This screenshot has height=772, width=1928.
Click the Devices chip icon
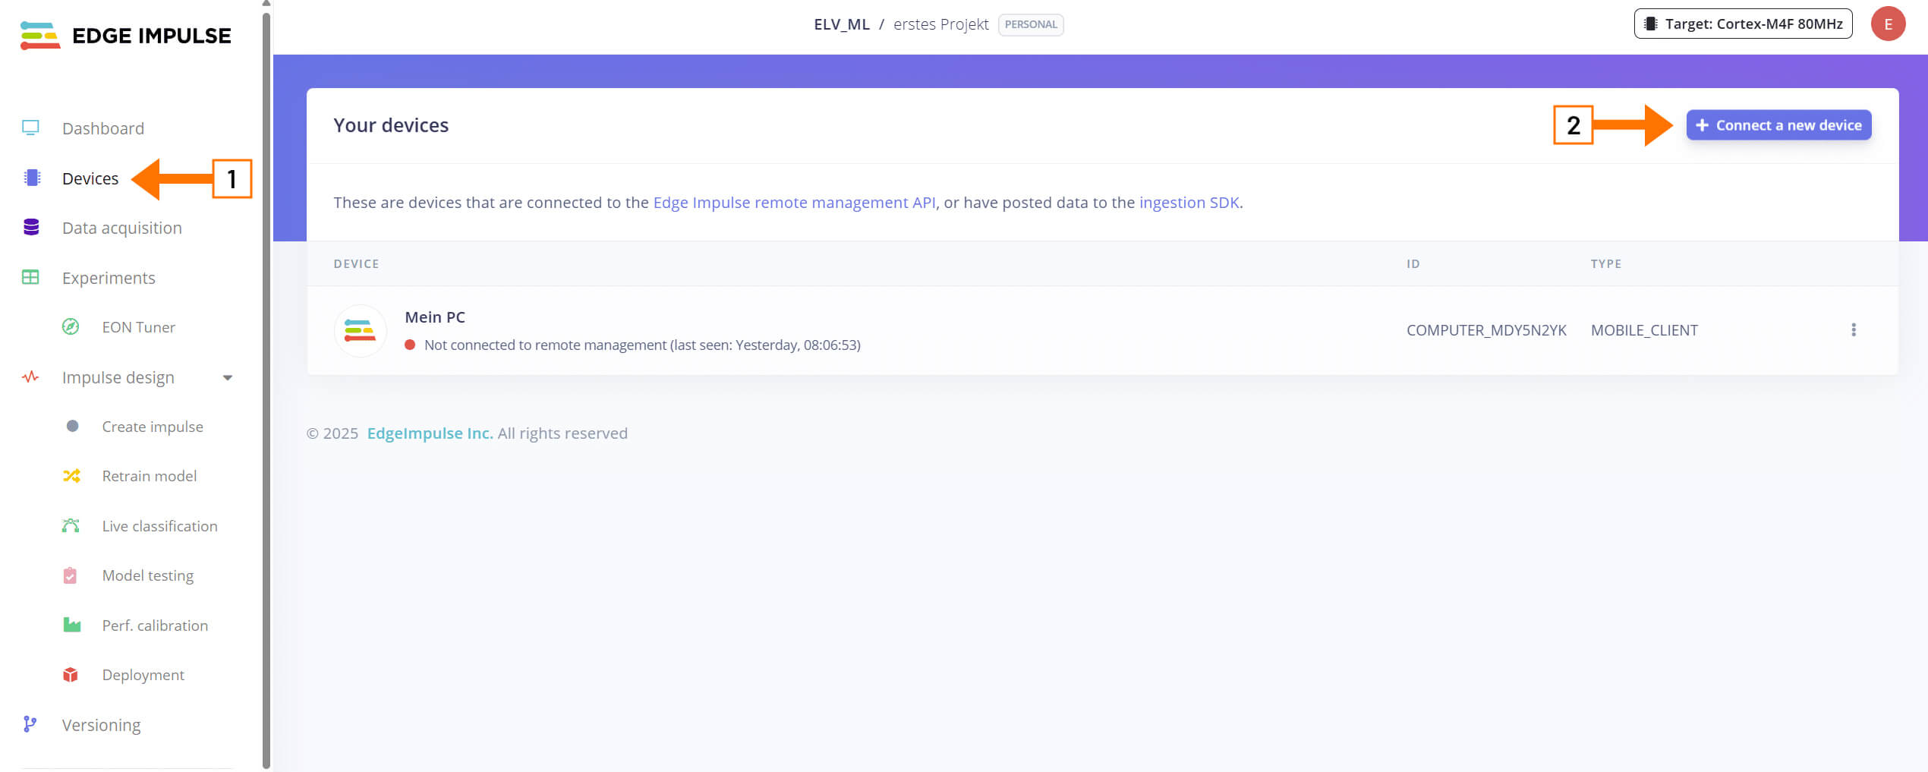point(32,178)
